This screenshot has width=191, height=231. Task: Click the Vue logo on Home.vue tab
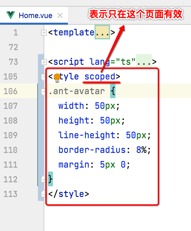11,15
